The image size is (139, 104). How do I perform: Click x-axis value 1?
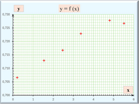coord(33,99)
